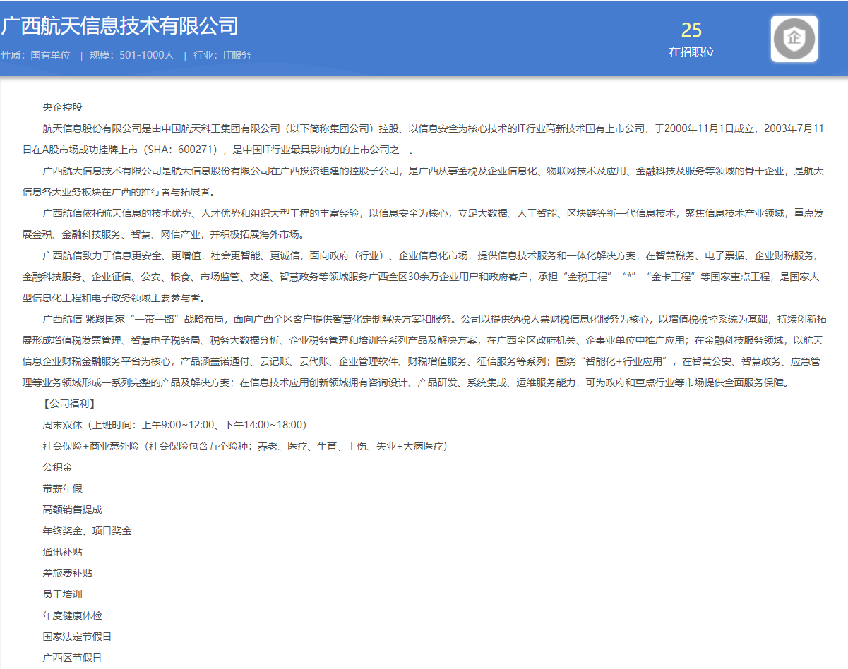Click the paragraph starting 广西航信致力于信息更安全
This screenshot has height=669, width=848.
(424, 277)
